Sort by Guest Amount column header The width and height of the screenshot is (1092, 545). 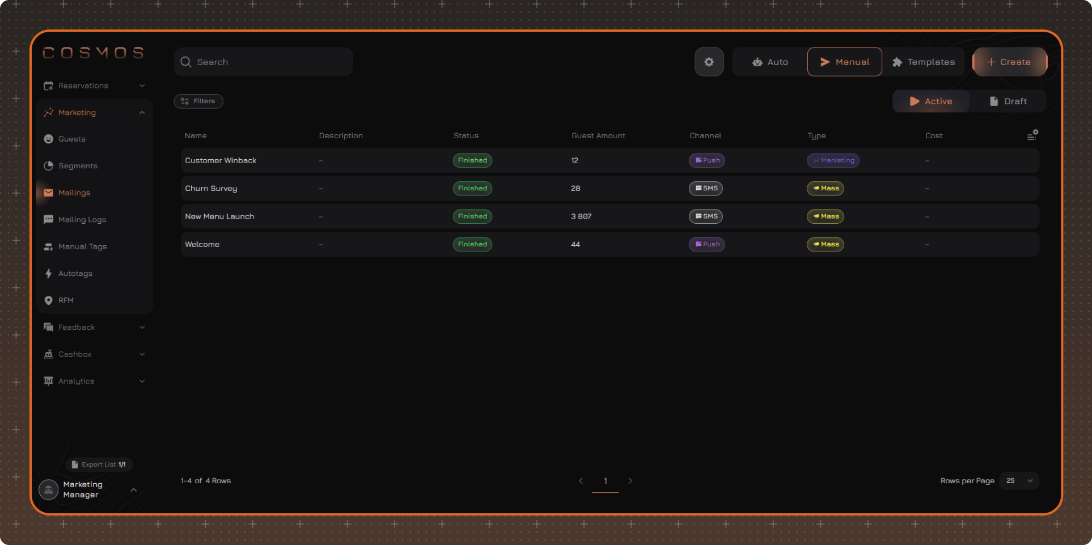(x=598, y=135)
